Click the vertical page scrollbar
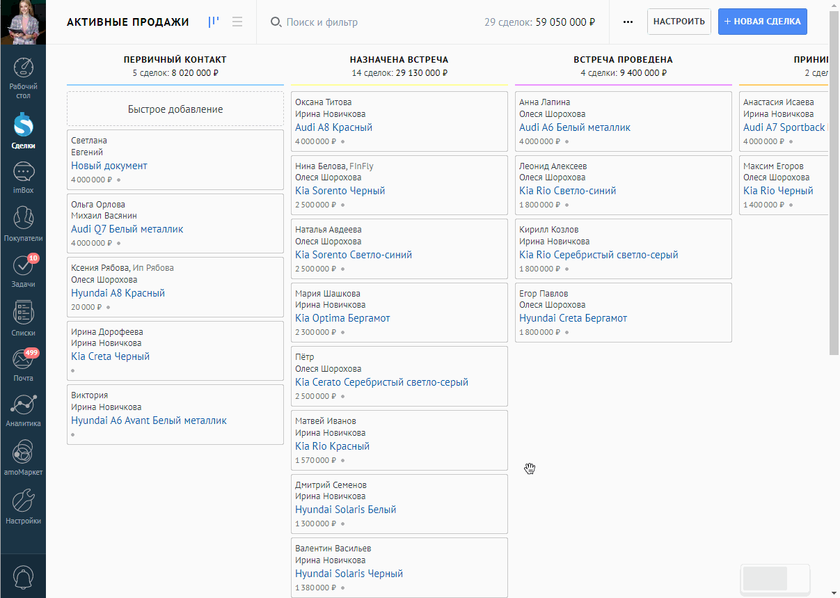Image resolution: width=840 pixels, height=598 pixels. click(x=834, y=182)
